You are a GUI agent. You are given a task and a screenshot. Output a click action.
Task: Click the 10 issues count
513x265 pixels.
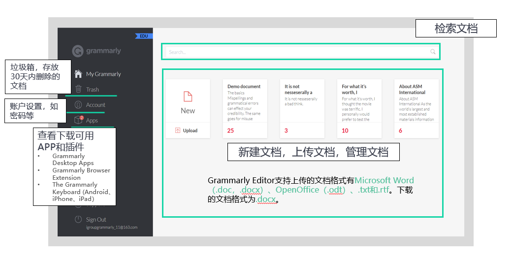[x=345, y=131]
